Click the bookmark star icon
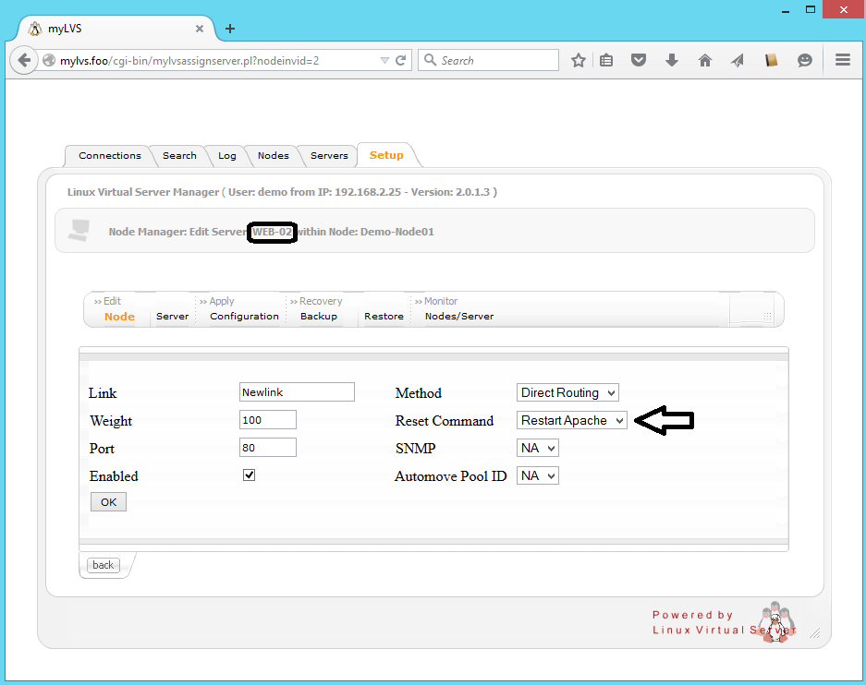Image resolution: width=866 pixels, height=685 pixels. [579, 61]
